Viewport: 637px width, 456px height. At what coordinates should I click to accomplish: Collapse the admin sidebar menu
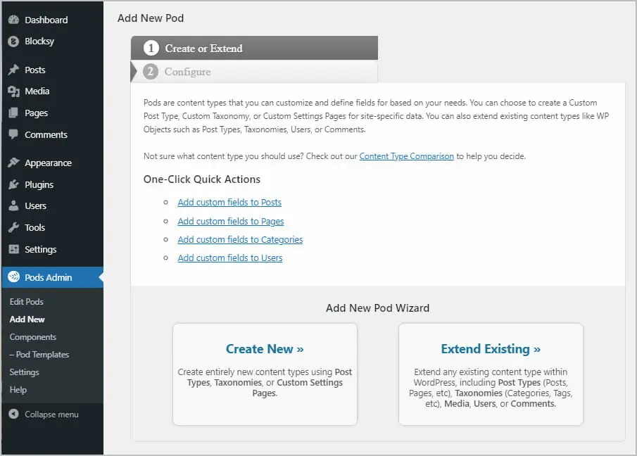tap(52, 414)
